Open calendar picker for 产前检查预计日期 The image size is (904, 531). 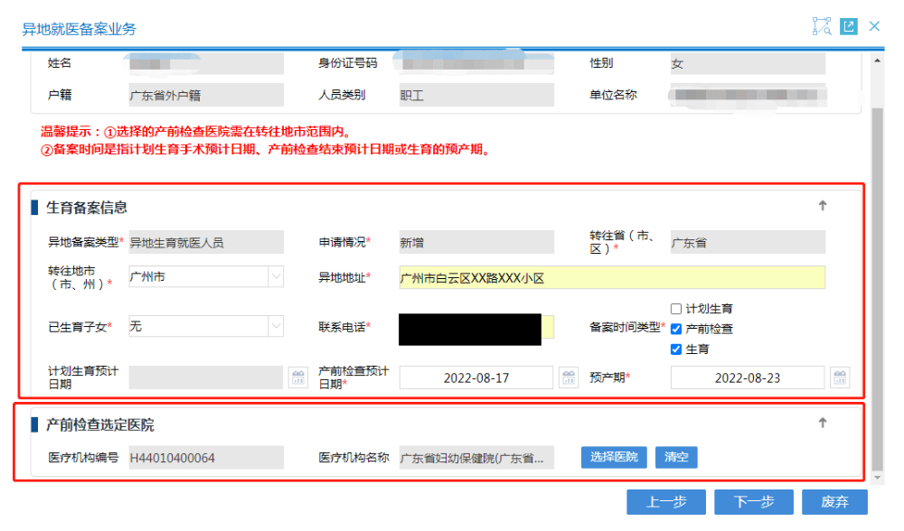click(x=569, y=377)
